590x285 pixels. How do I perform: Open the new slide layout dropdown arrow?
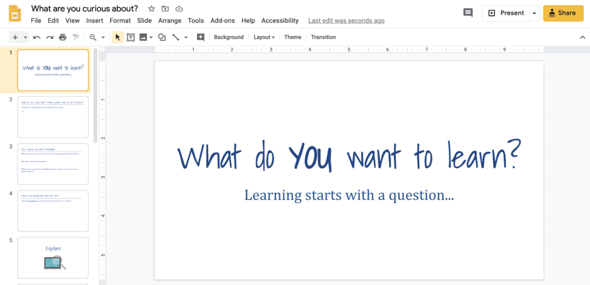(25, 37)
